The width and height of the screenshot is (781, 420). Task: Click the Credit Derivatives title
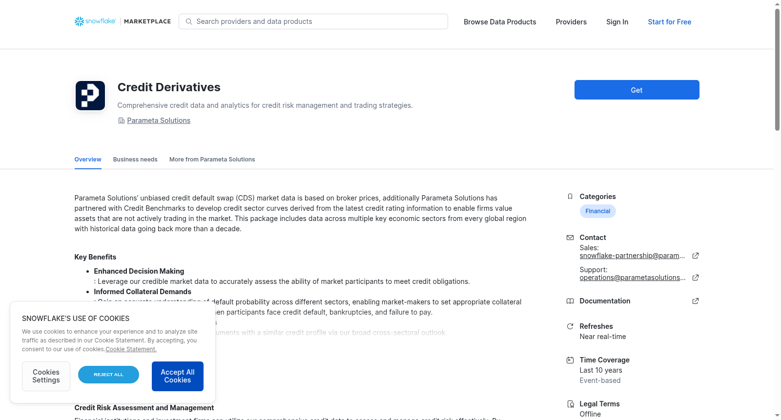click(169, 87)
